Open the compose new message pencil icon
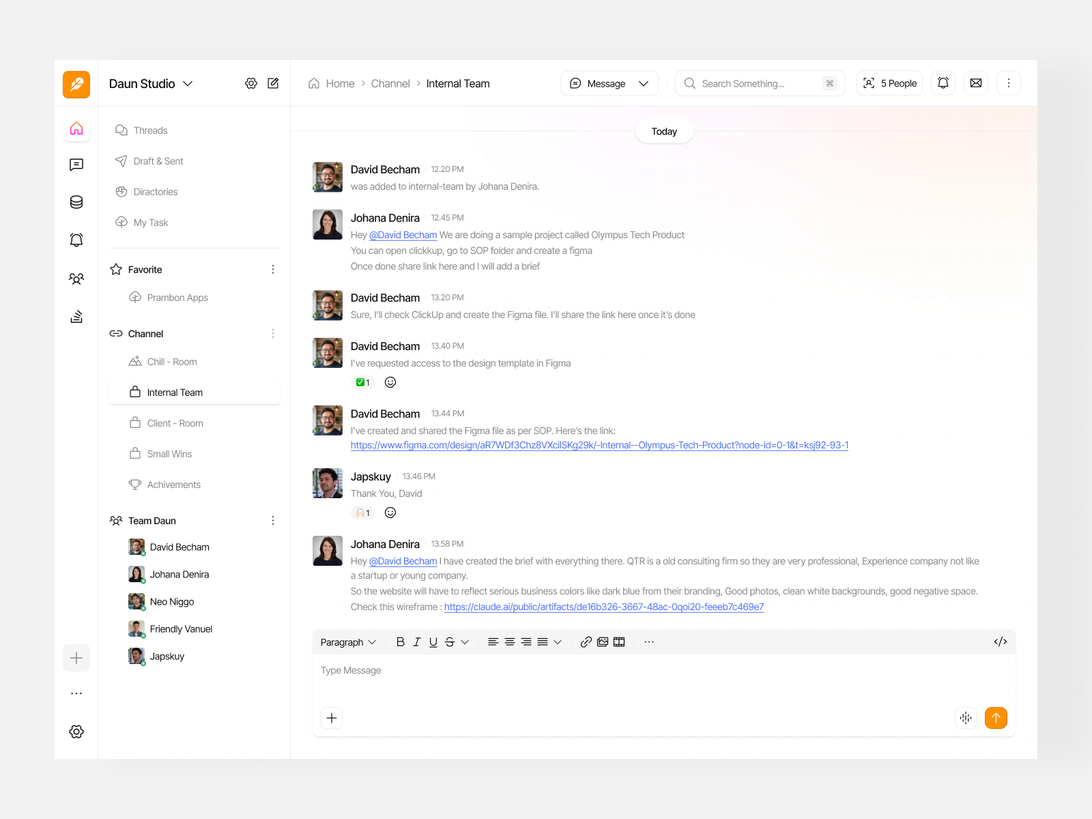The image size is (1092, 819). (273, 83)
